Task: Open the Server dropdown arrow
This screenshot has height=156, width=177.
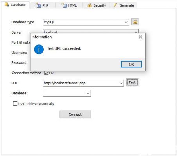Action: [x=136, y=32]
